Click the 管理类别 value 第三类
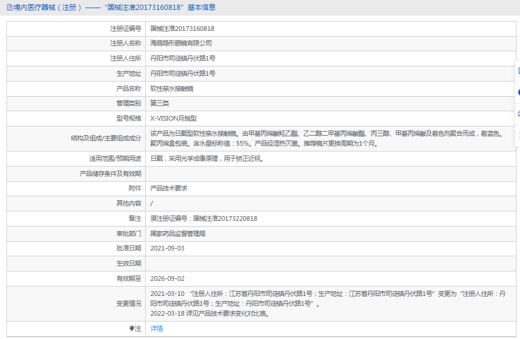 [160, 104]
